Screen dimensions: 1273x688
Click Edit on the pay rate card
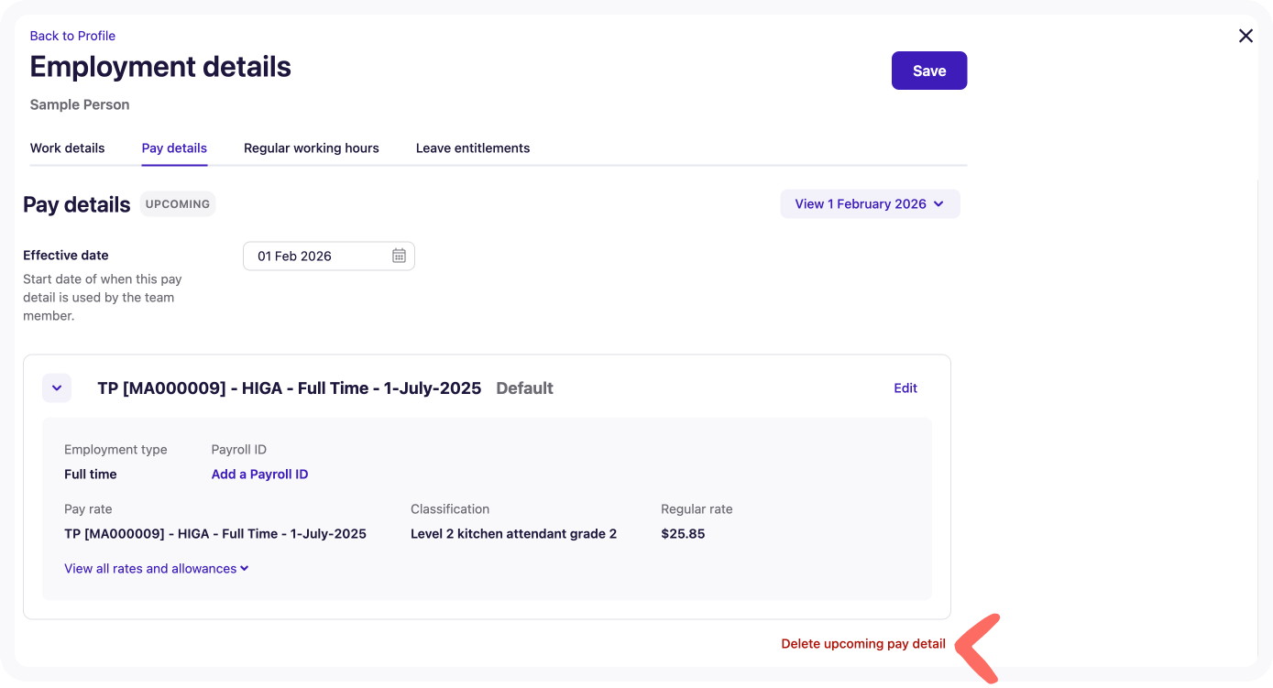(x=905, y=388)
